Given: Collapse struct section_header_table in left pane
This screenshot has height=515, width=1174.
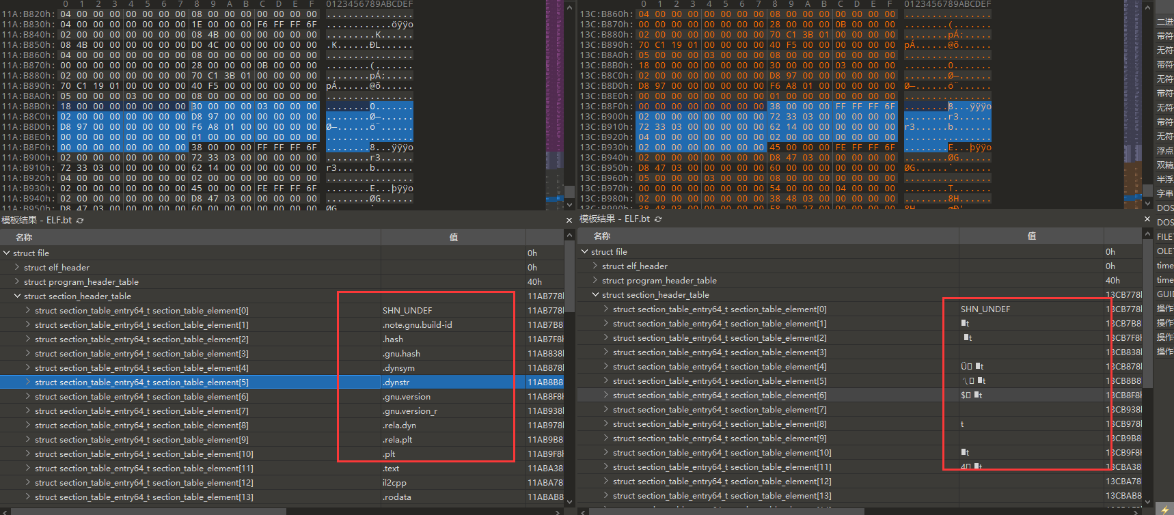Looking at the screenshot, I should tap(17, 296).
